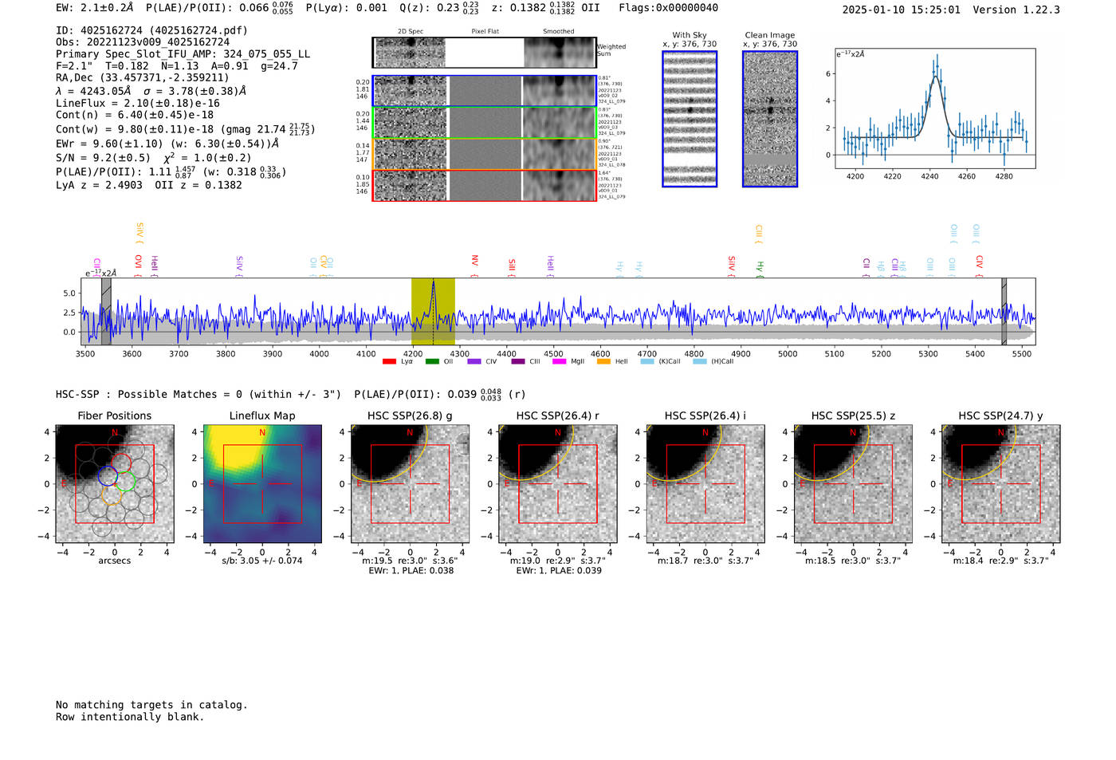1116x760 pixels.
Task: Open the HSC SSP(26.8) g image
Action: (410, 484)
